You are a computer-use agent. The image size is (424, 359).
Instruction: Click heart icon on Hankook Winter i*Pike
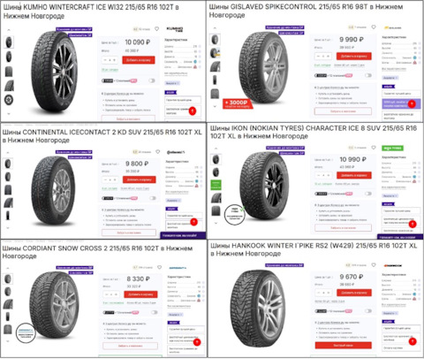374,265
